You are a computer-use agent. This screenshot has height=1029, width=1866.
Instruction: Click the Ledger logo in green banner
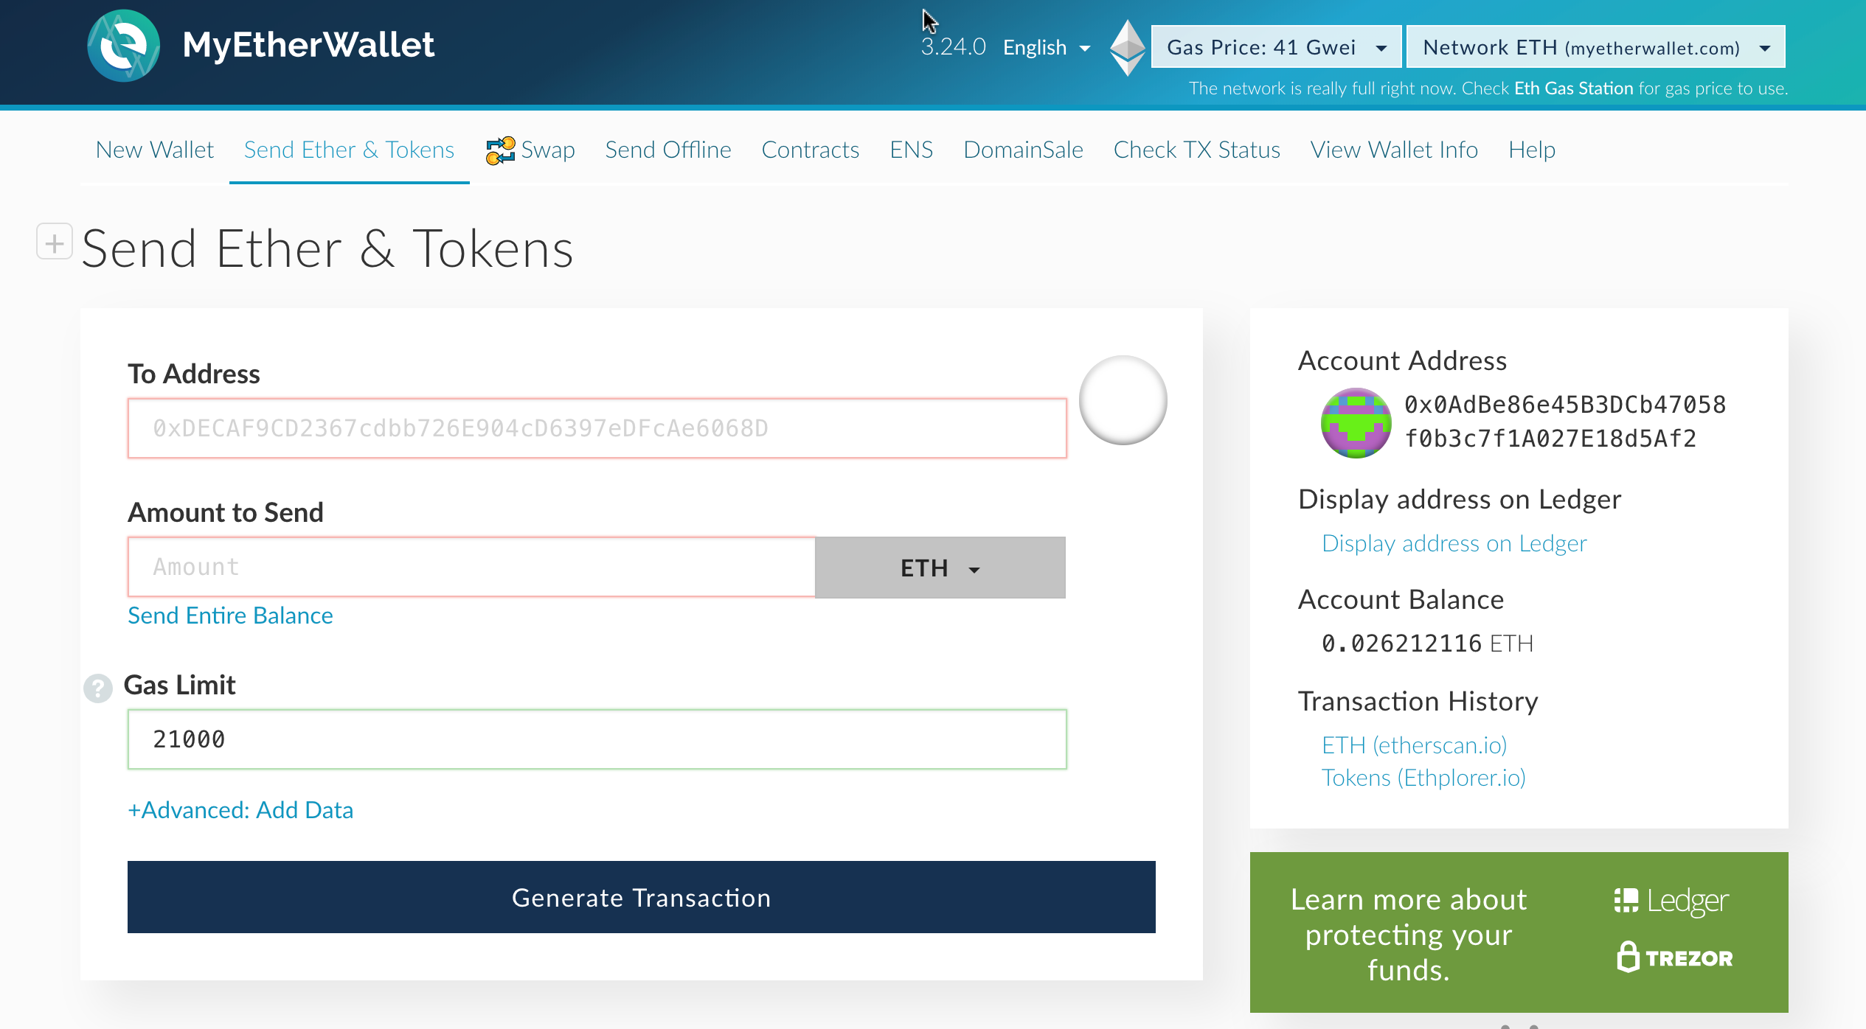[x=1671, y=900]
